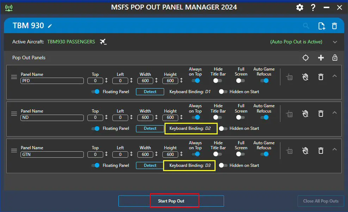This screenshot has width=348, height=212.
Task: Toggle Always on Top for ND panel
Action: (x=196, y=117)
